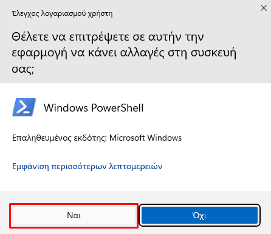Click the Microsoft Windows publisher name
This screenshot has height=234, width=271.
(145, 138)
